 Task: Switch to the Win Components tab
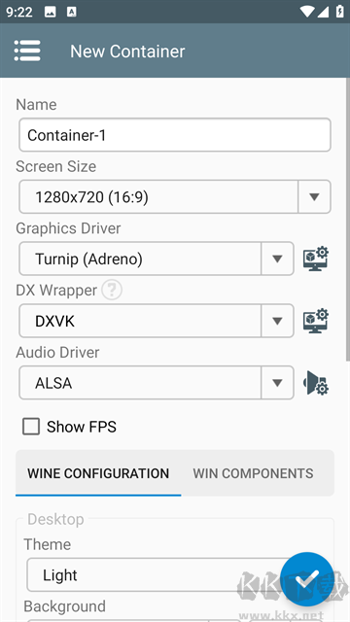(253, 473)
